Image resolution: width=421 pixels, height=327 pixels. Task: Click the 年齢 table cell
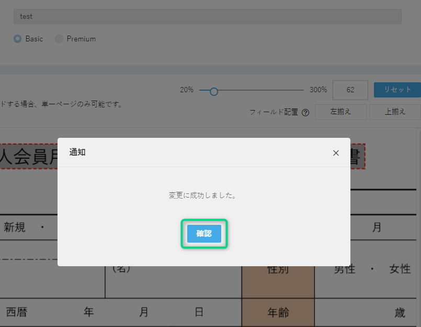pos(278,312)
